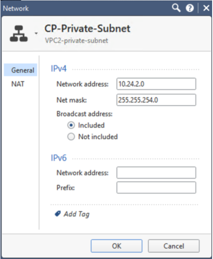Click the VPC2-private-subnet comment text

(76, 41)
